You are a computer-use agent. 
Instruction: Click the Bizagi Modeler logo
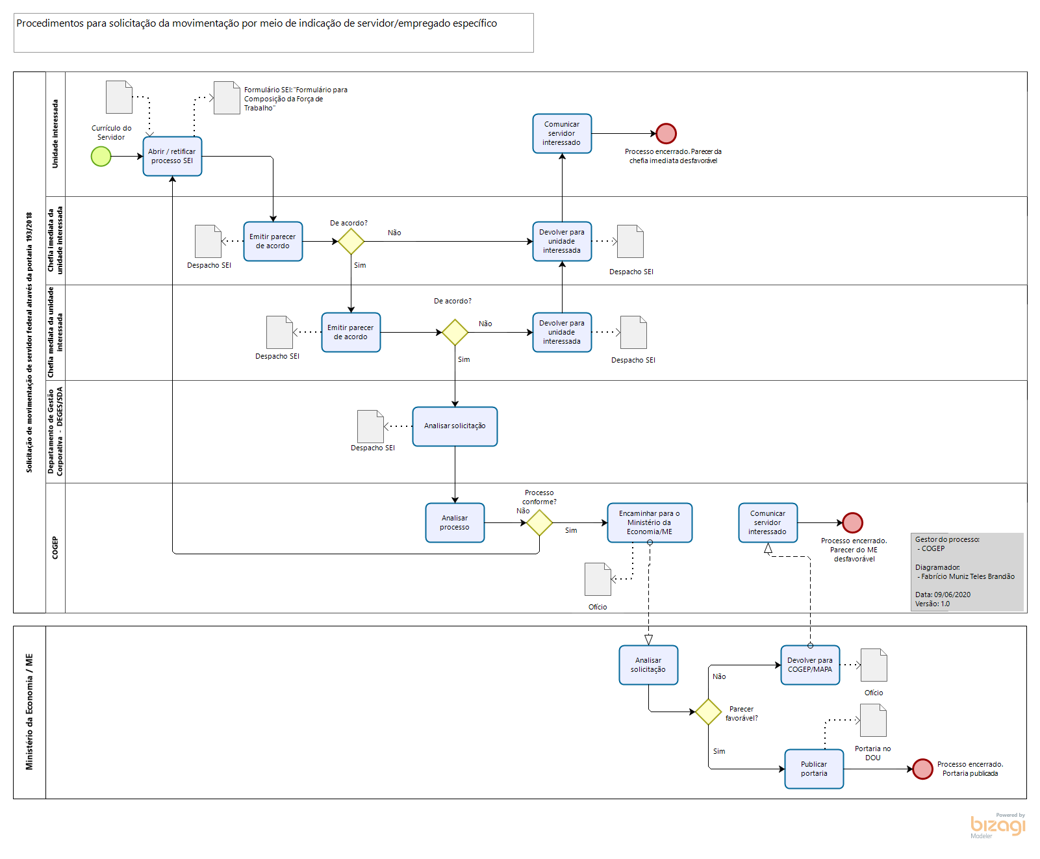[x=997, y=825]
